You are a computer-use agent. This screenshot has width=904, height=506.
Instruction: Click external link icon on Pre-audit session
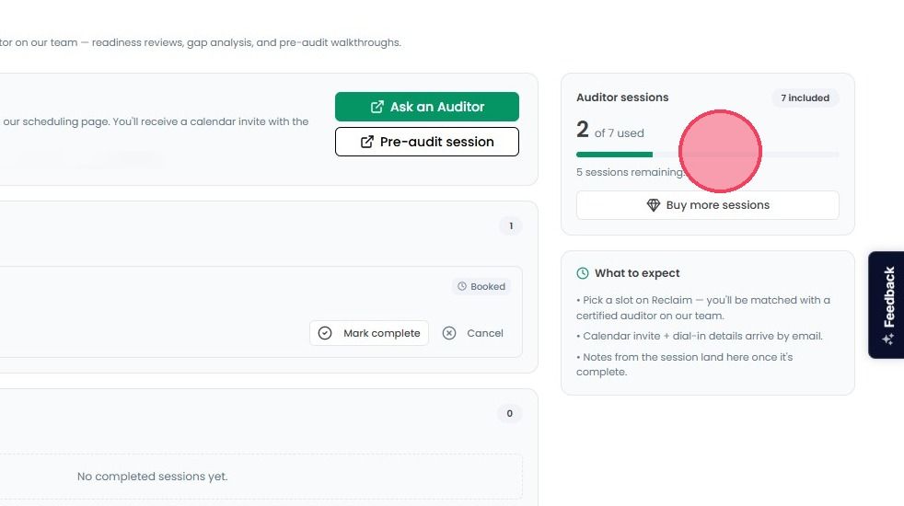pos(366,142)
